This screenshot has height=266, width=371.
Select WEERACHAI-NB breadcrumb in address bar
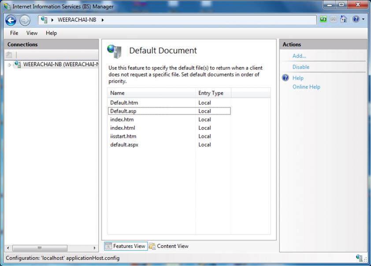pyautogui.click(x=77, y=20)
